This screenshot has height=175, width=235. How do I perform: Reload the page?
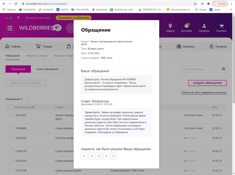click(x=16, y=4)
